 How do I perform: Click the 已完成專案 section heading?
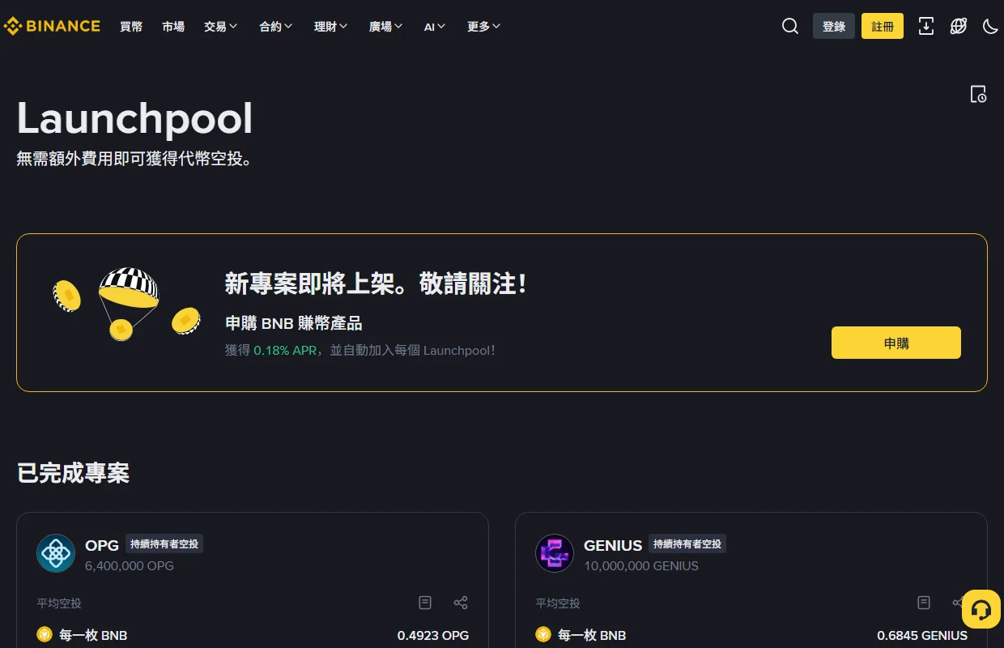tap(74, 473)
